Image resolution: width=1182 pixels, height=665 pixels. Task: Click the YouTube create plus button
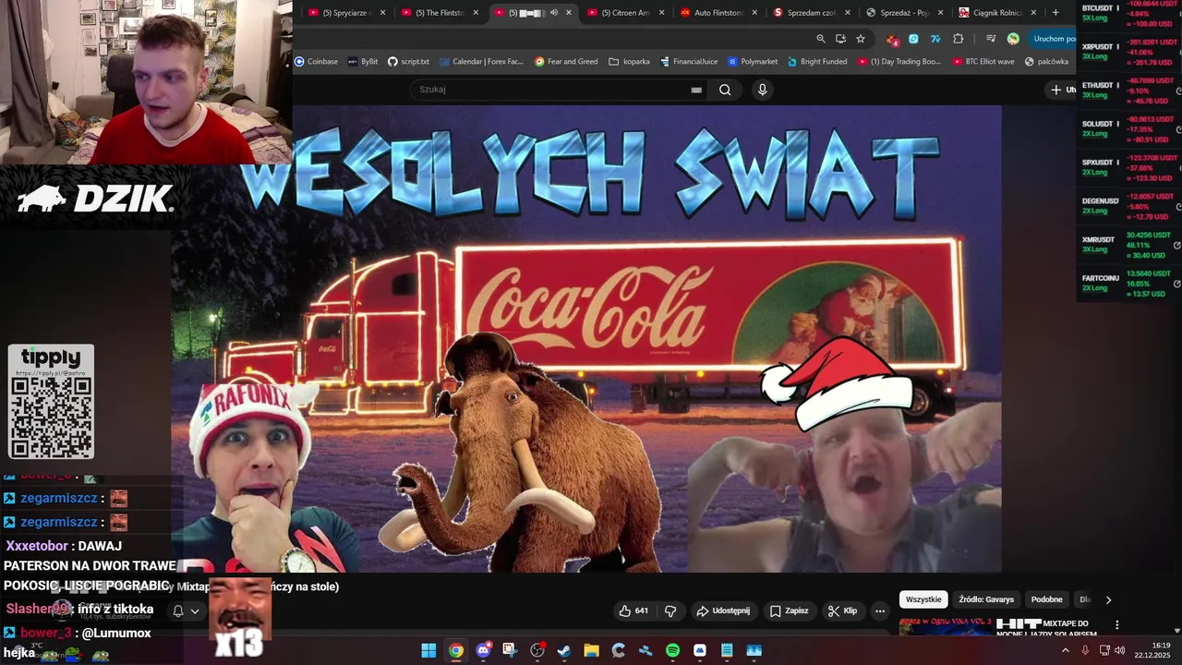point(1060,90)
